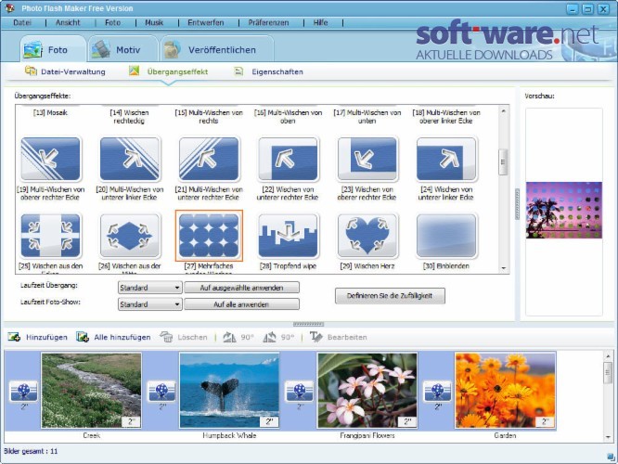618x464 pixels.
Task: Click transition list scrollbar up arrow
Action: click(503, 112)
